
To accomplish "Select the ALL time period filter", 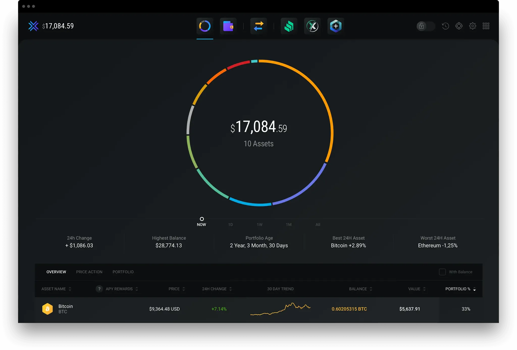I will (318, 224).
